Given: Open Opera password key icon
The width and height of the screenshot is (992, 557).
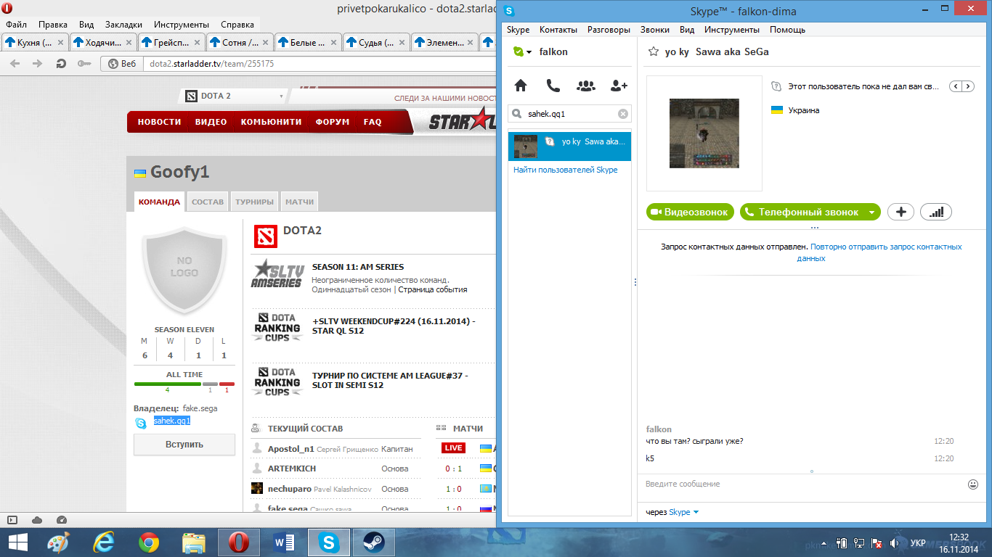Looking at the screenshot, I should (x=84, y=64).
